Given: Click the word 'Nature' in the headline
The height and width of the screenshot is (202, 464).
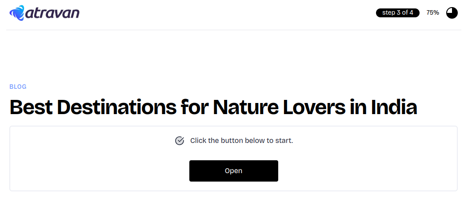Looking at the screenshot, I should [245, 107].
